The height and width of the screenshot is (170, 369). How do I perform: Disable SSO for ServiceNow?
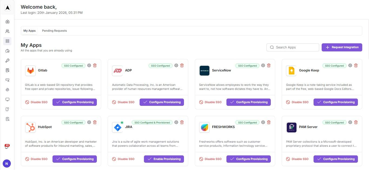tap(210, 102)
